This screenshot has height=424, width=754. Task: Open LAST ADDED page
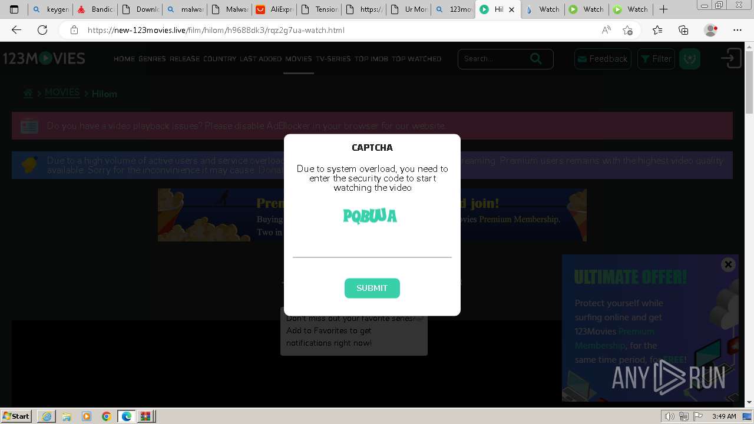[260, 59]
